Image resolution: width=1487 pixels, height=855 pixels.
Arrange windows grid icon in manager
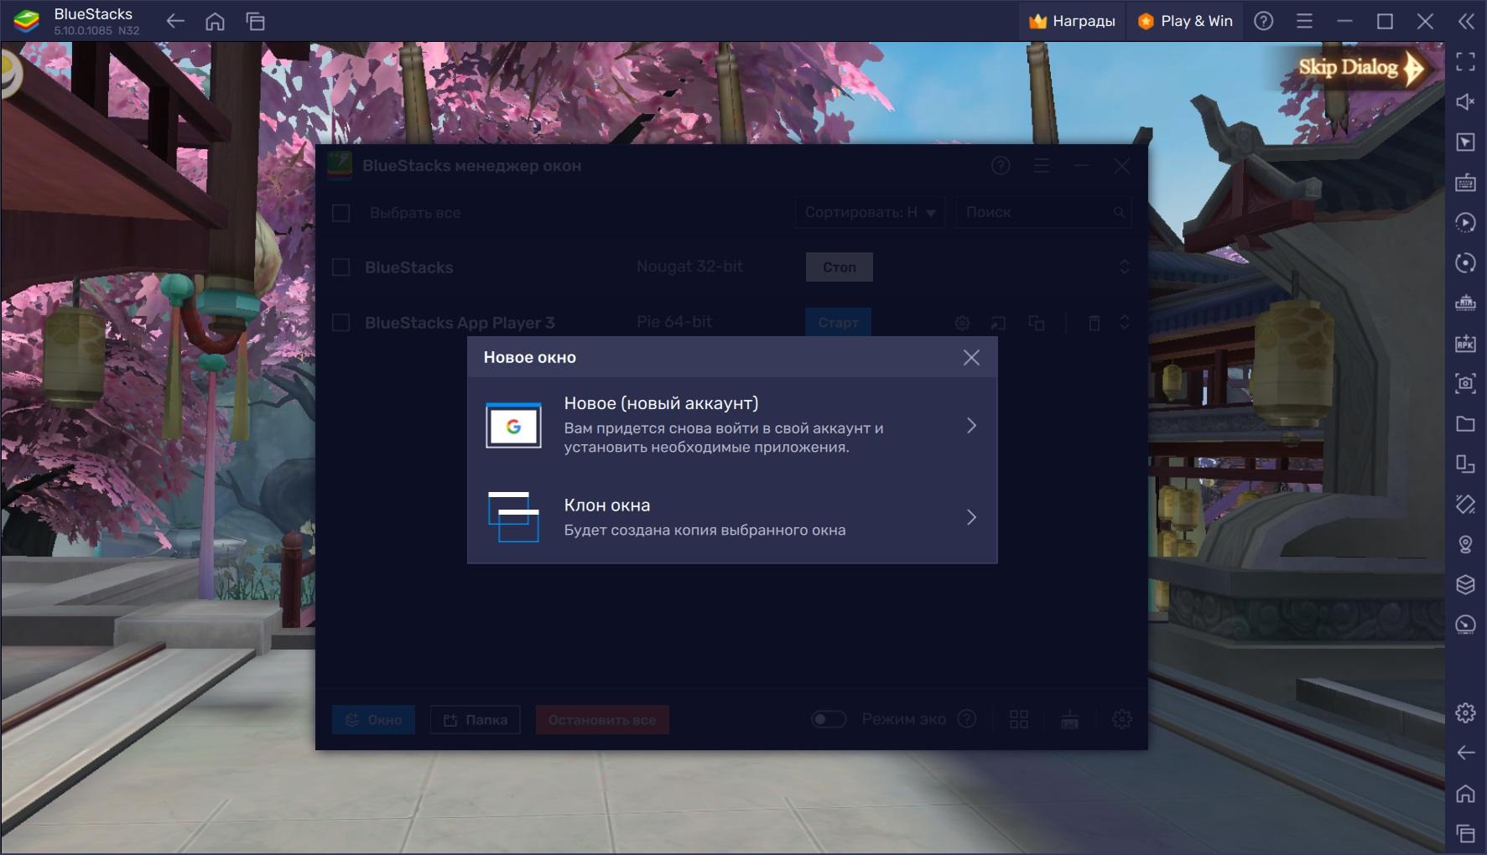tap(1019, 719)
